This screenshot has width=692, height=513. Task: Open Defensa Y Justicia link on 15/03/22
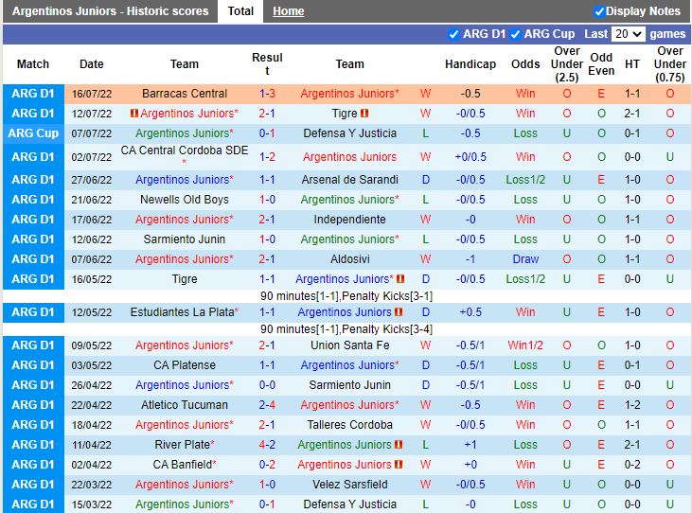pos(349,504)
